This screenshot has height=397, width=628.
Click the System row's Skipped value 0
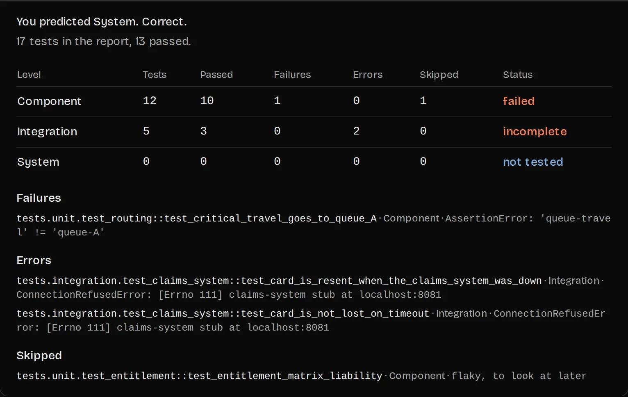pos(423,162)
